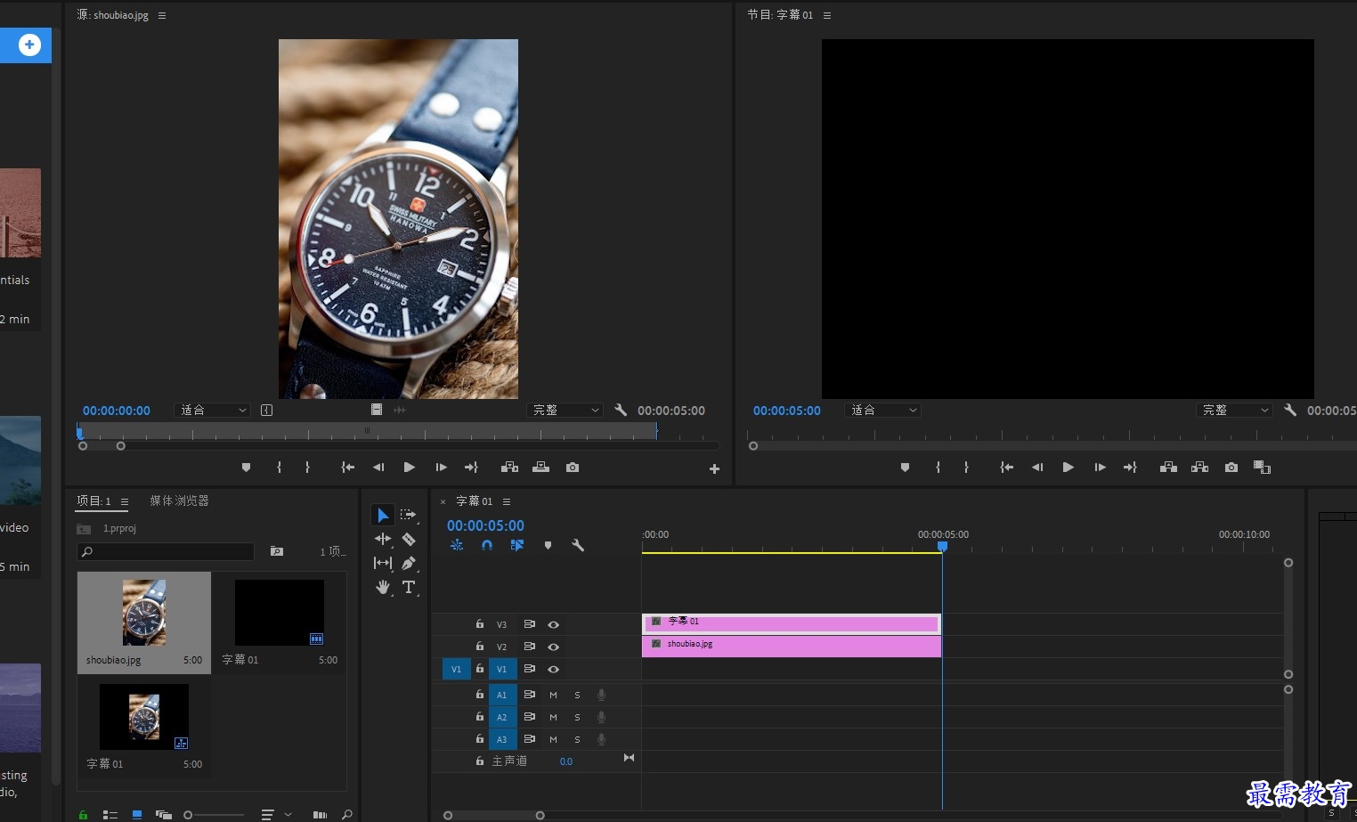Screen dimensions: 1357x822
Task: Open program monitor zoom level dropdown
Action: [882, 411]
